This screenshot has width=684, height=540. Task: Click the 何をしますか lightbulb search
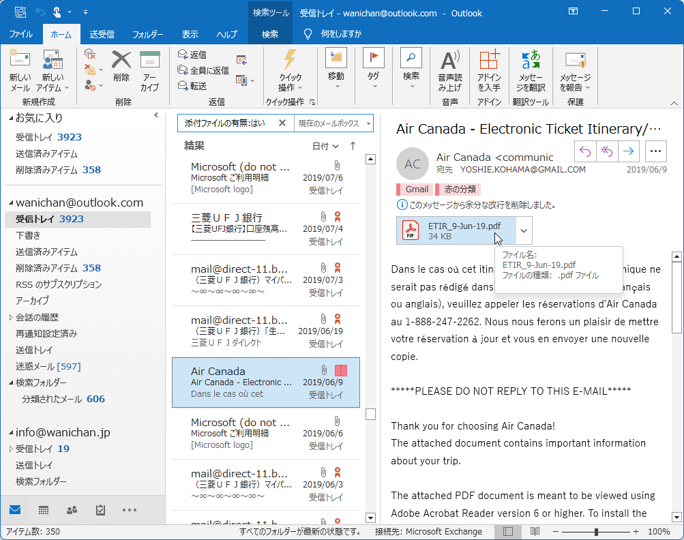(332, 34)
